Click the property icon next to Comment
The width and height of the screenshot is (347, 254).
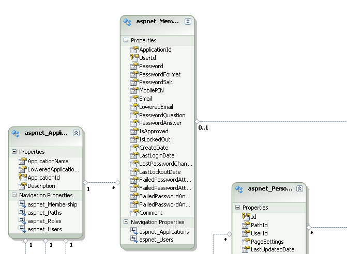coord(134,213)
